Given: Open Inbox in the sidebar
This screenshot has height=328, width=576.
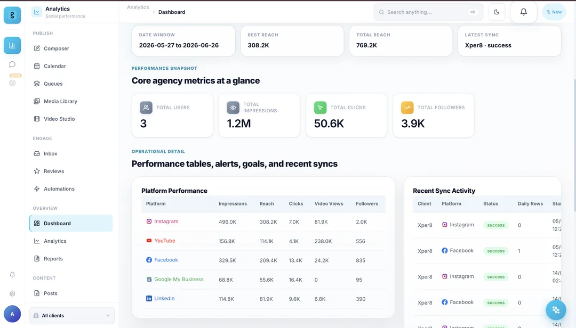Looking at the screenshot, I should [x=71, y=154].
